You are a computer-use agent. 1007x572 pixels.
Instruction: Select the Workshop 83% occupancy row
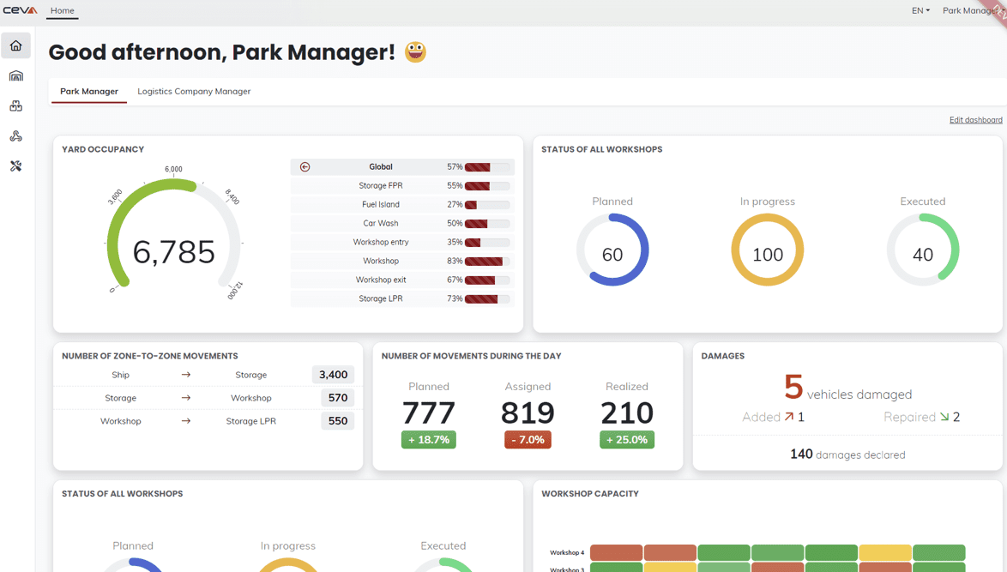tap(402, 261)
